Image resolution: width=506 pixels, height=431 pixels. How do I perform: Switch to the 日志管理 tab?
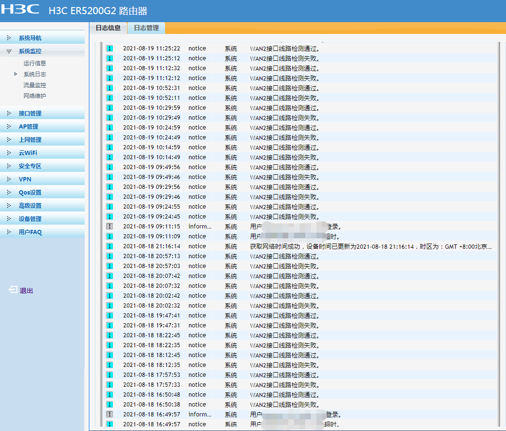coord(147,28)
